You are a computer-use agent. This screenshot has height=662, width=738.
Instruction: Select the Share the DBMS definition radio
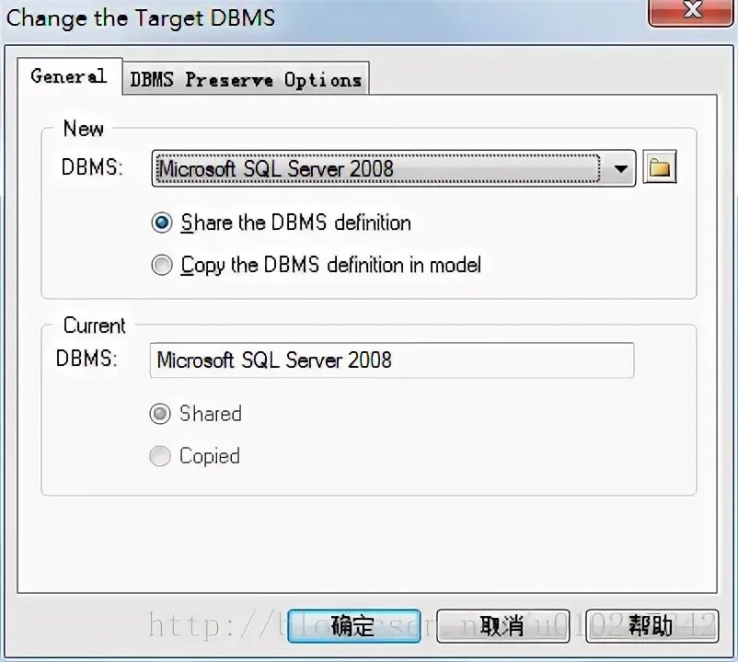pyautogui.click(x=162, y=223)
